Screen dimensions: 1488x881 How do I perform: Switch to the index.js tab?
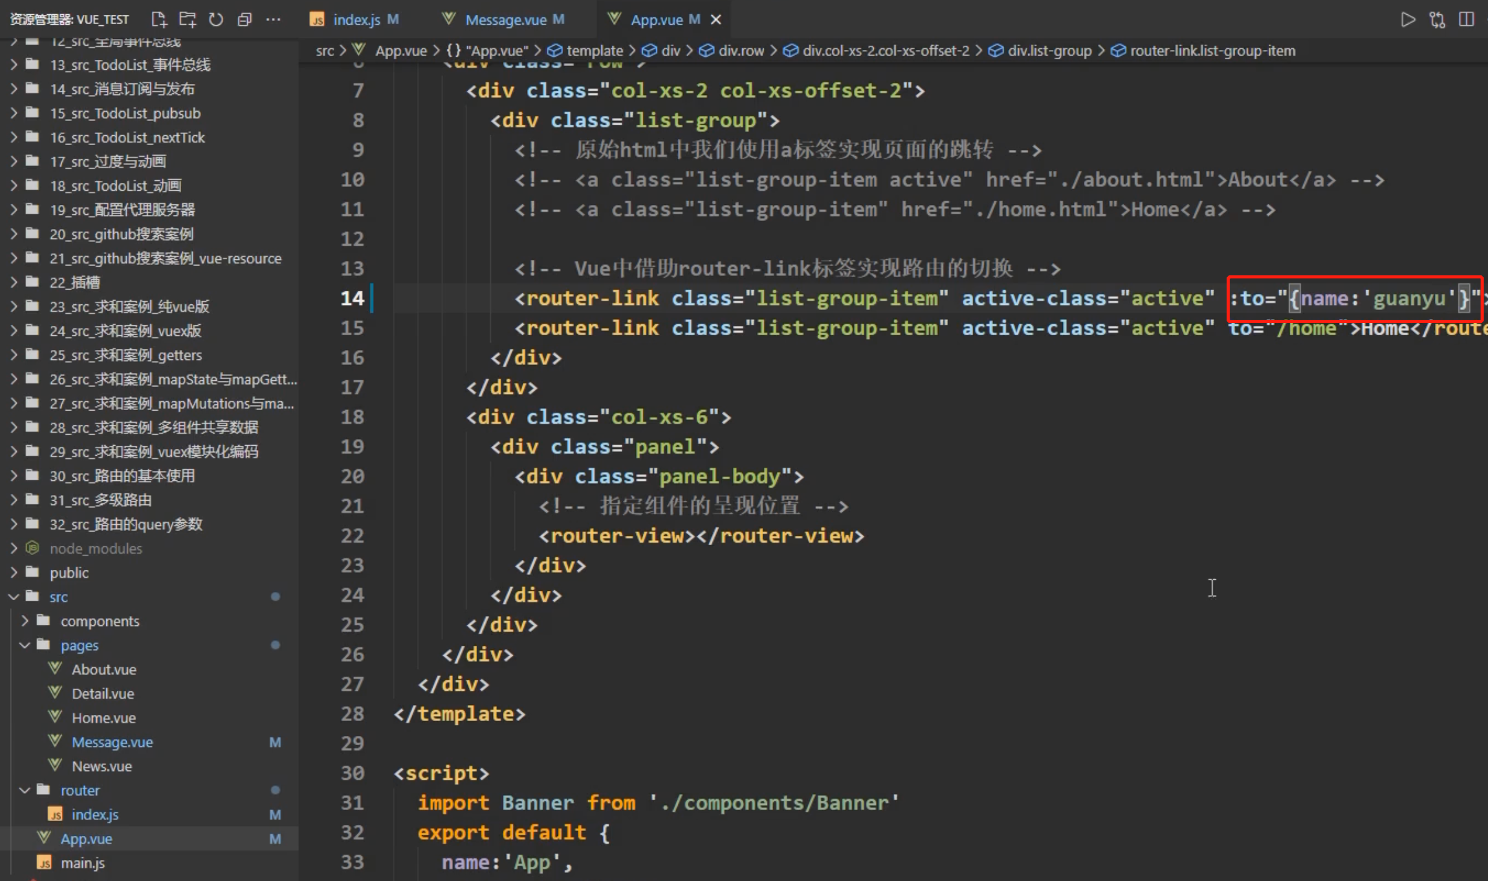(356, 20)
